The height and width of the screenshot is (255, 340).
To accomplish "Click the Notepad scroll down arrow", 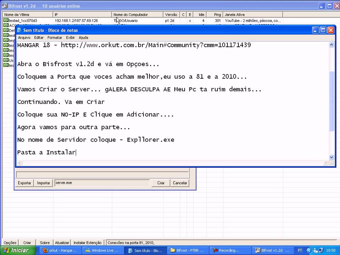I will [331, 157].
